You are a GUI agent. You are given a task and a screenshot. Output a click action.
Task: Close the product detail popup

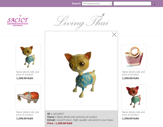(114, 35)
